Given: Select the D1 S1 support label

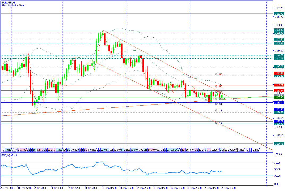Looking at the screenshot, I should 219,104.
